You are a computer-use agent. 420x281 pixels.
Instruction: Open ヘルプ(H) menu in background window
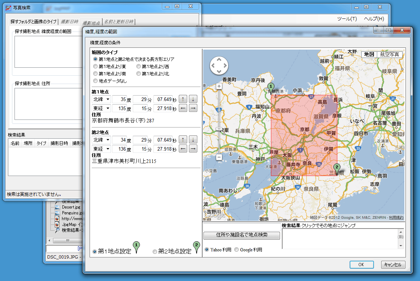[x=374, y=19]
